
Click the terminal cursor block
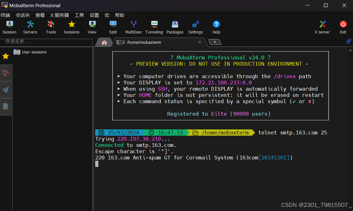[97, 164]
